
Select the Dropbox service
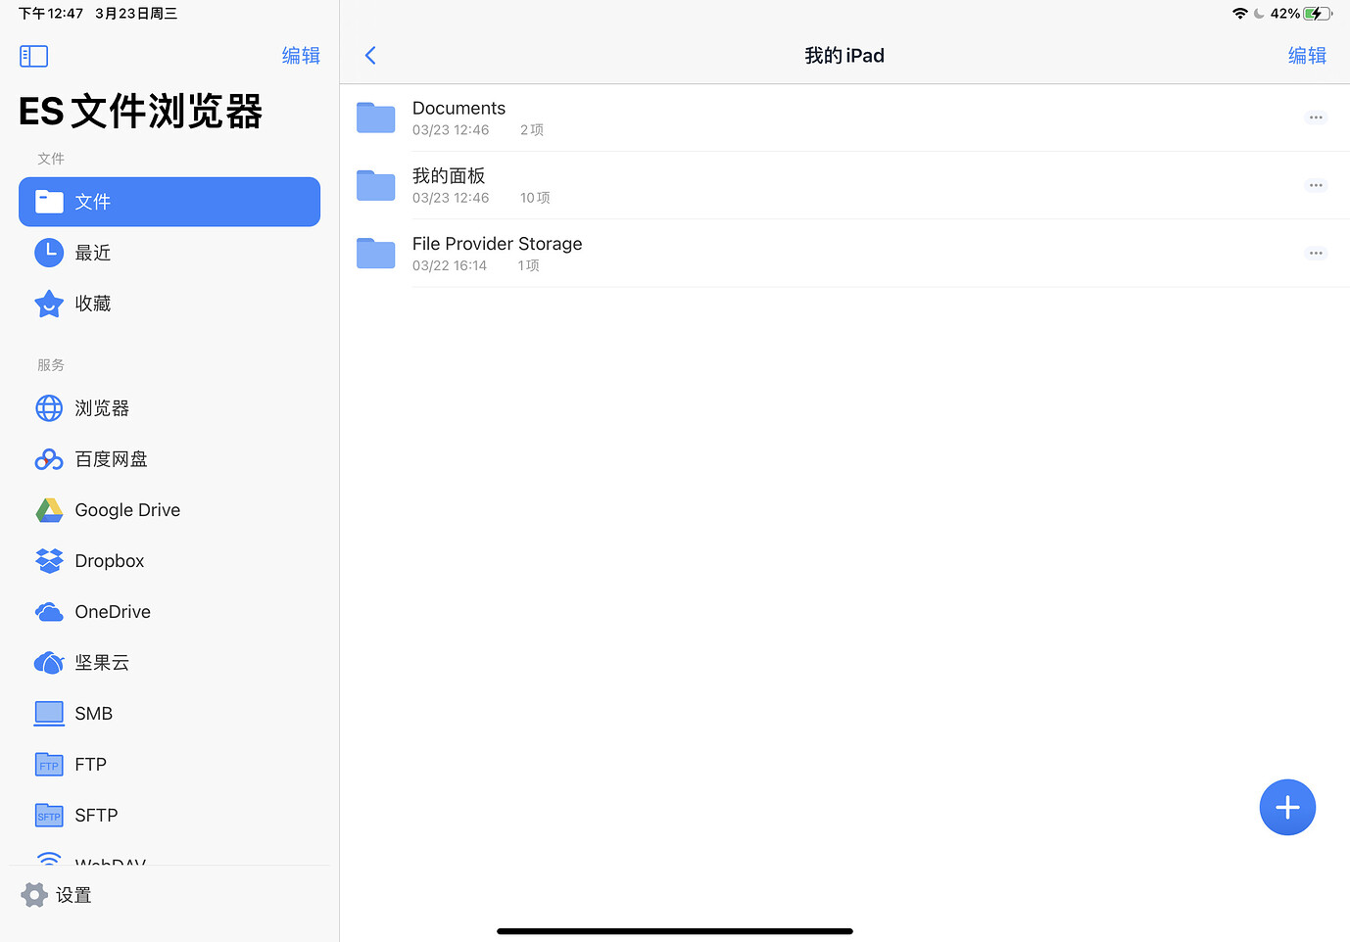pos(109,561)
